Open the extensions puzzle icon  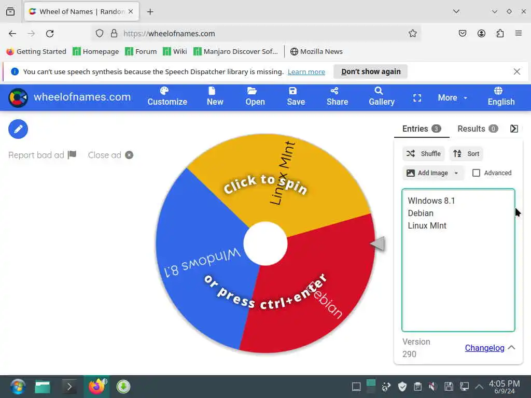[x=500, y=34]
